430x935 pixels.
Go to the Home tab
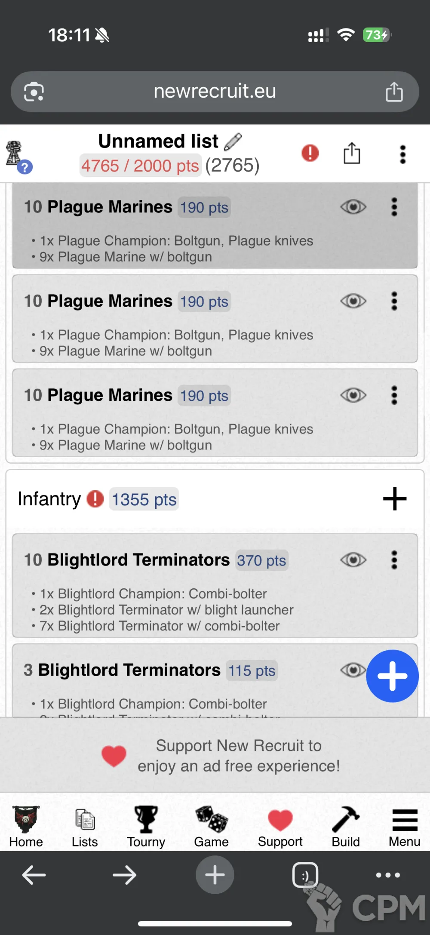(x=26, y=827)
